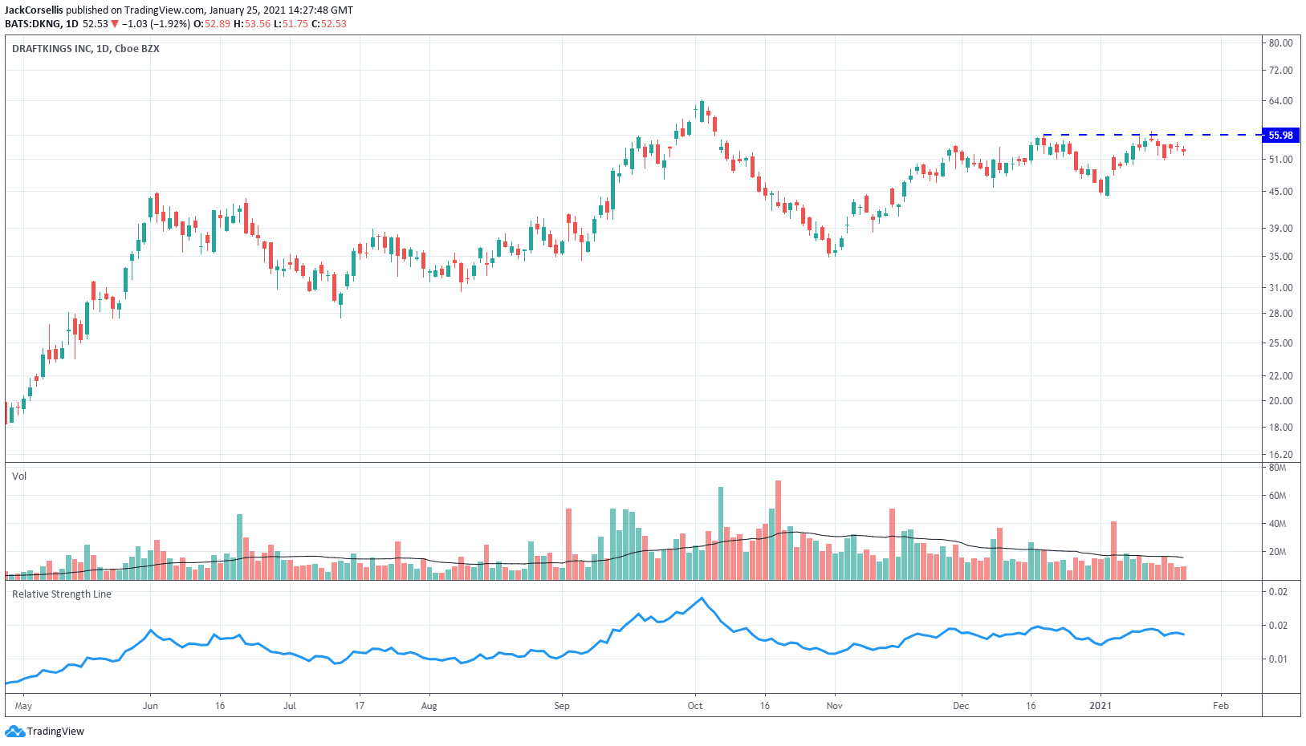Click the 45.00 price axis label
1306x746 pixels.
(1280, 192)
